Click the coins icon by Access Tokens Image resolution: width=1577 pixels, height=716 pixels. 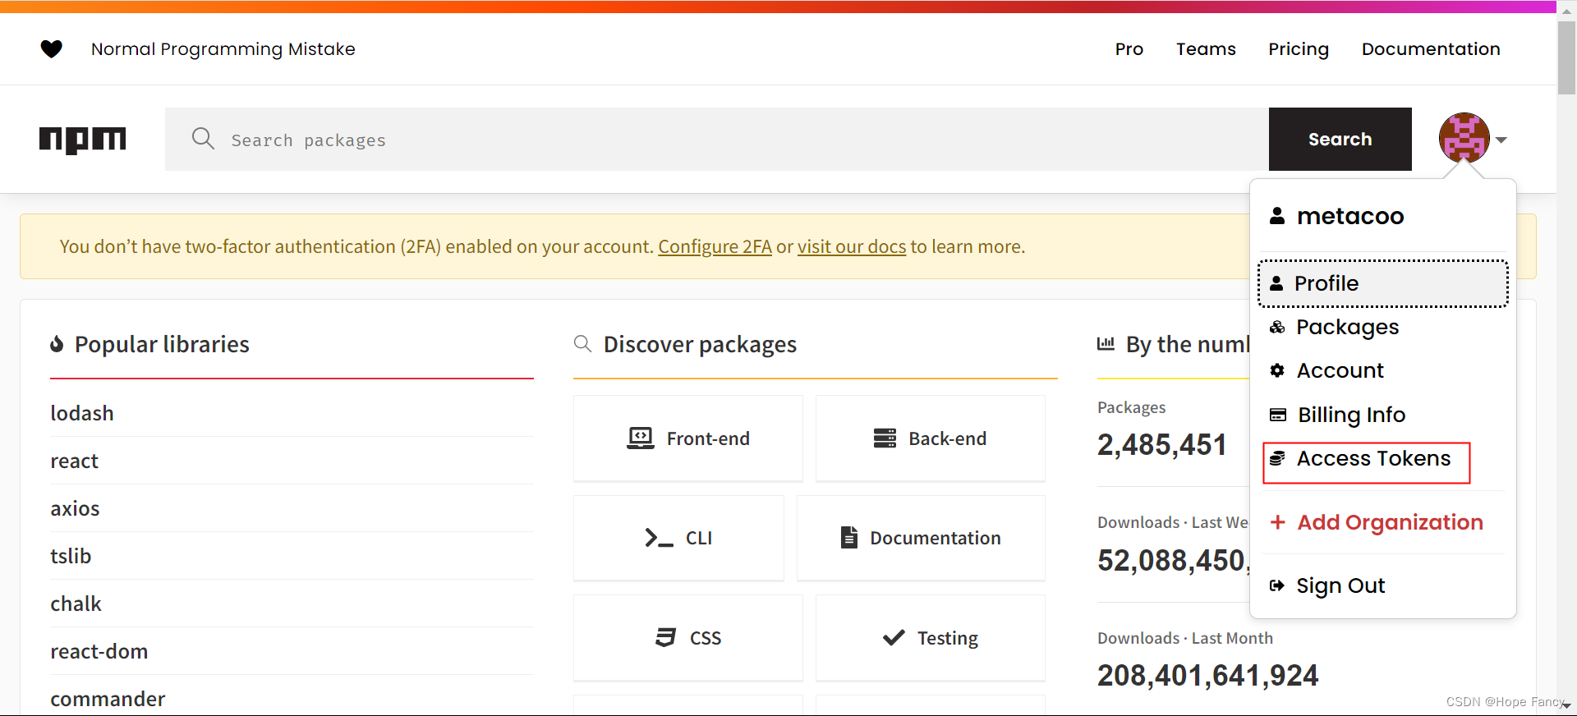pyautogui.click(x=1277, y=458)
